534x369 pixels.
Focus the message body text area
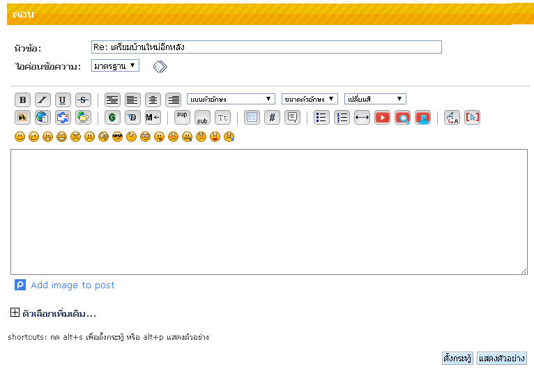(x=269, y=212)
